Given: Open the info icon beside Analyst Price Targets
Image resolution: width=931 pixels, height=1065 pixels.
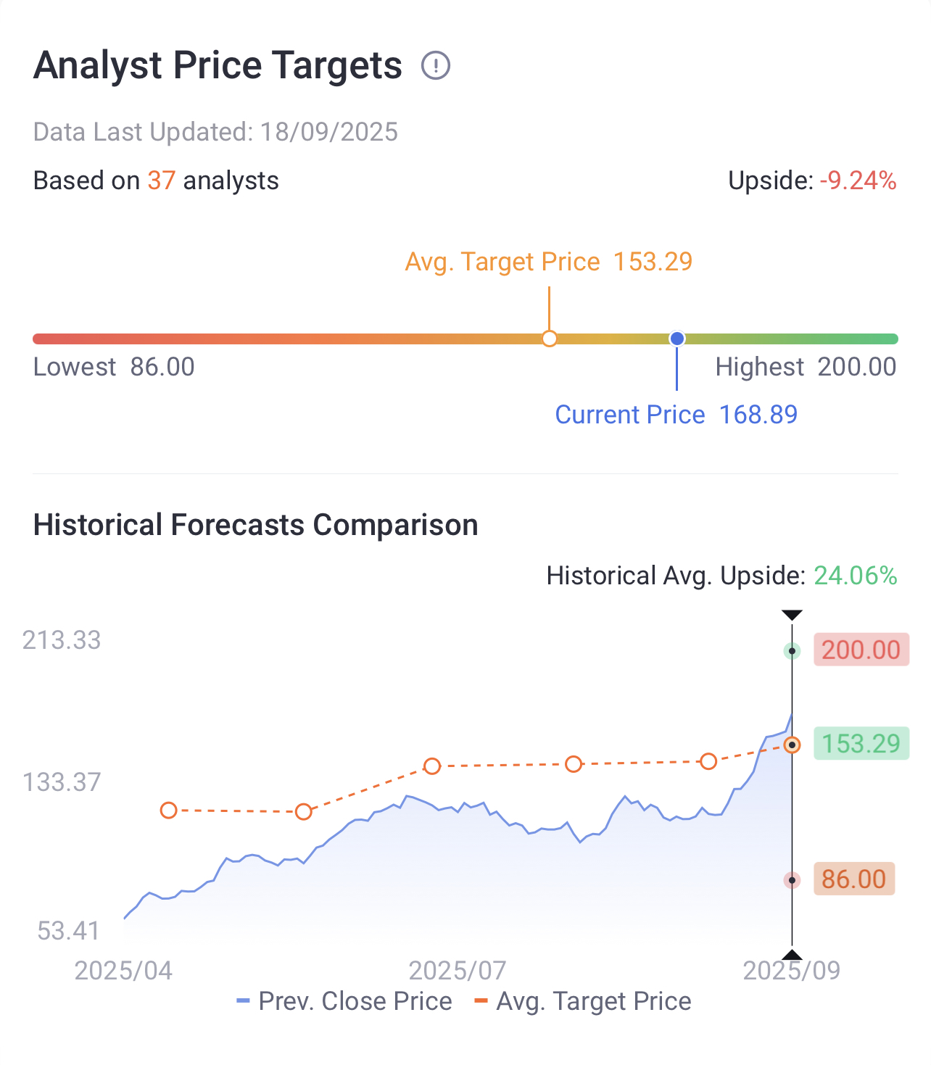Looking at the screenshot, I should (436, 66).
